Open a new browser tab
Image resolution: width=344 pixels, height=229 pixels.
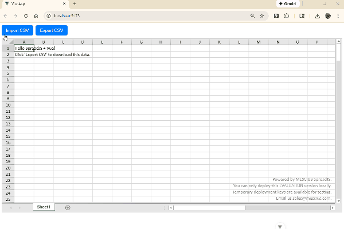(x=75, y=4)
